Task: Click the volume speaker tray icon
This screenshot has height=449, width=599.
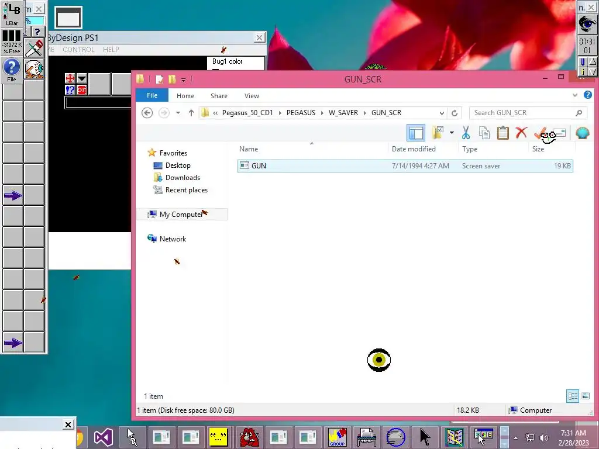Action: pyautogui.click(x=543, y=438)
